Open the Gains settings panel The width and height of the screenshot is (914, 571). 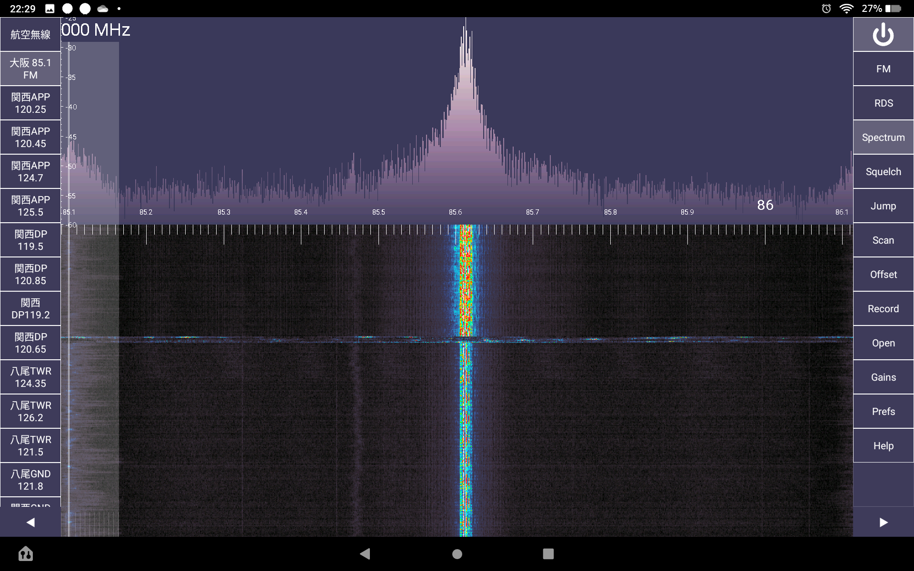pos(883,377)
